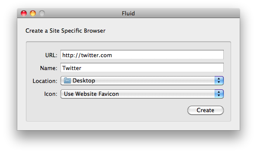
Task: Expand the Location dropdown showing Desktop
Action: (142, 80)
